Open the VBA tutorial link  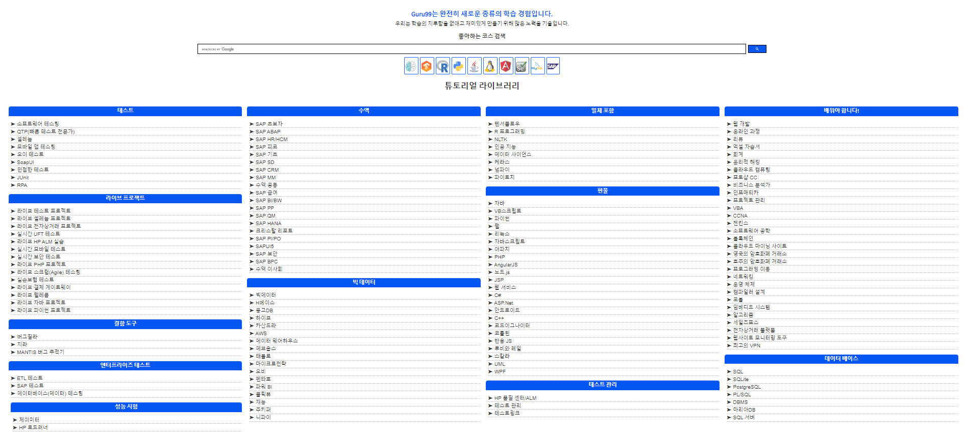tap(738, 208)
